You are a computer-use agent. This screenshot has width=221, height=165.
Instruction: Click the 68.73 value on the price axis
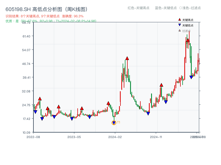coord(26,23)
